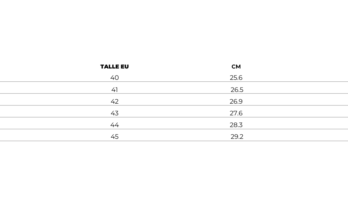Select EU size 43 cell
The image size is (348, 204).
click(115, 113)
